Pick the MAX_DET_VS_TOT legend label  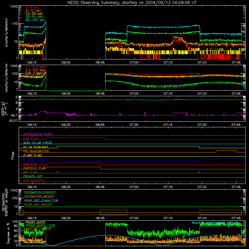(38, 229)
